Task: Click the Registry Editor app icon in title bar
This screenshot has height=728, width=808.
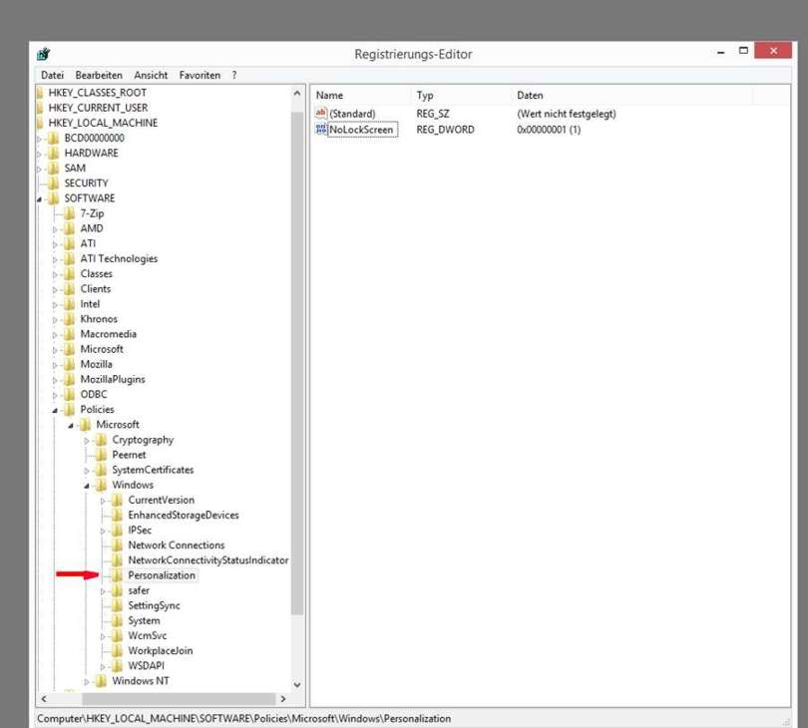Action: tap(44, 54)
